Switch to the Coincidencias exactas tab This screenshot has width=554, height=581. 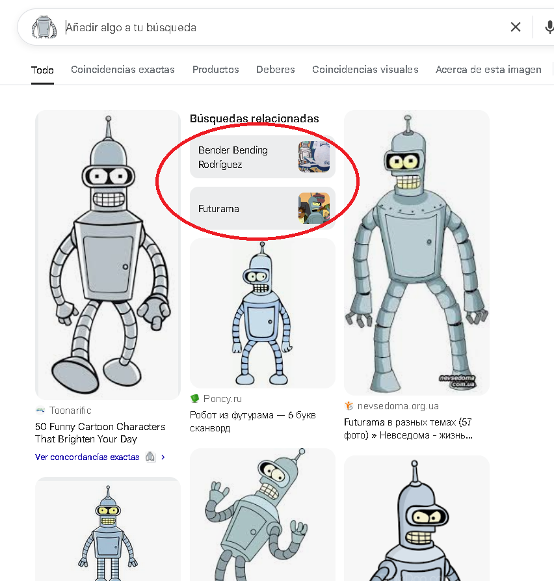point(123,69)
